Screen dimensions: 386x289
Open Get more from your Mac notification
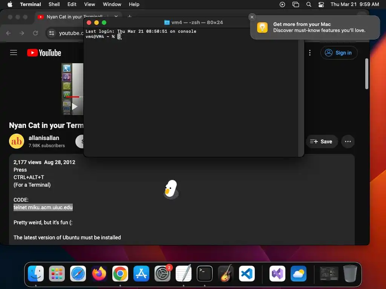point(315,27)
